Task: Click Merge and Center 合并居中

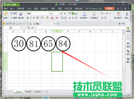Action: (x=84, y=16)
